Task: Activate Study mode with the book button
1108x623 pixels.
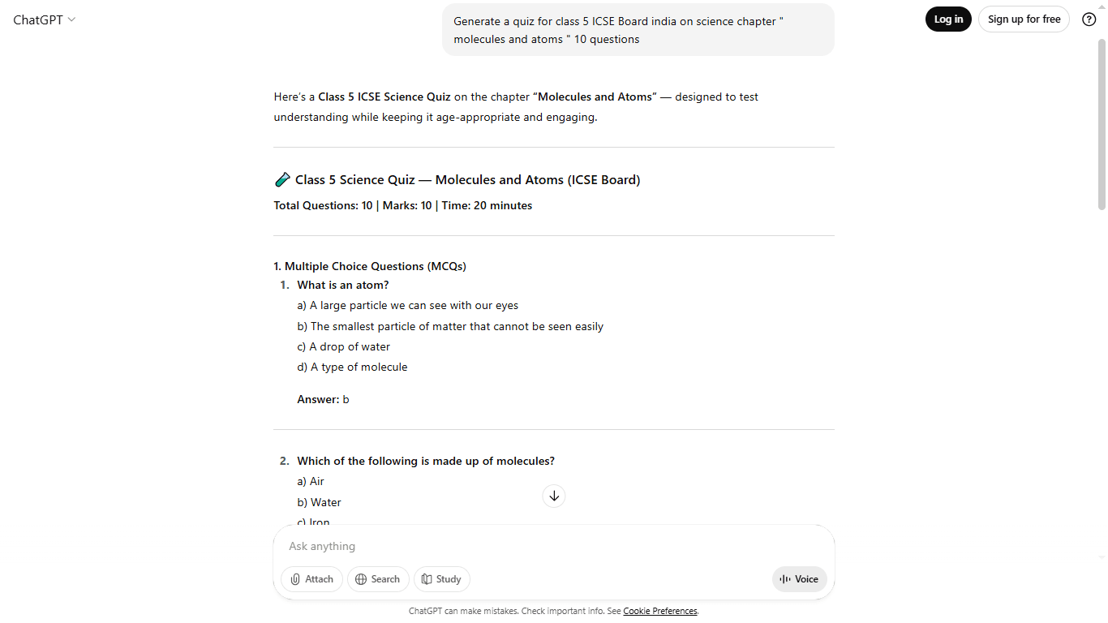Action: [x=441, y=579]
